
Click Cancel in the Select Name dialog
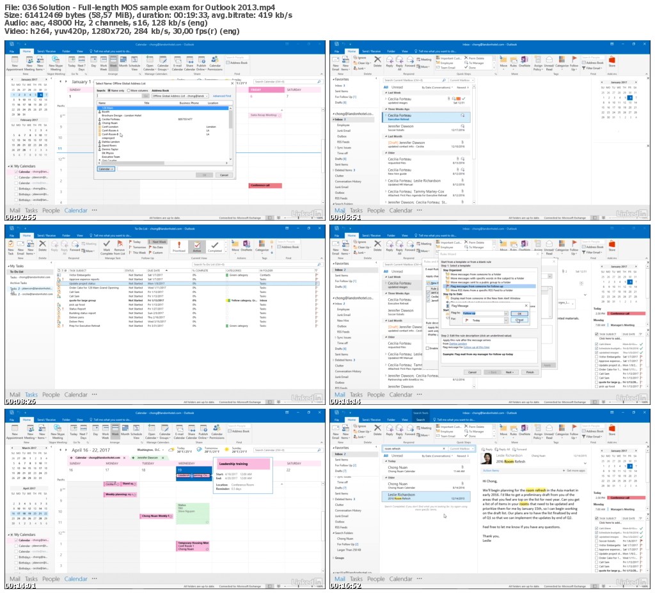[x=224, y=175]
